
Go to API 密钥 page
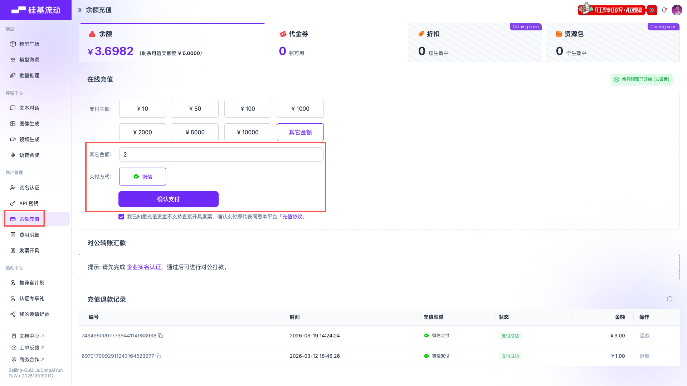pyautogui.click(x=29, y=203)
